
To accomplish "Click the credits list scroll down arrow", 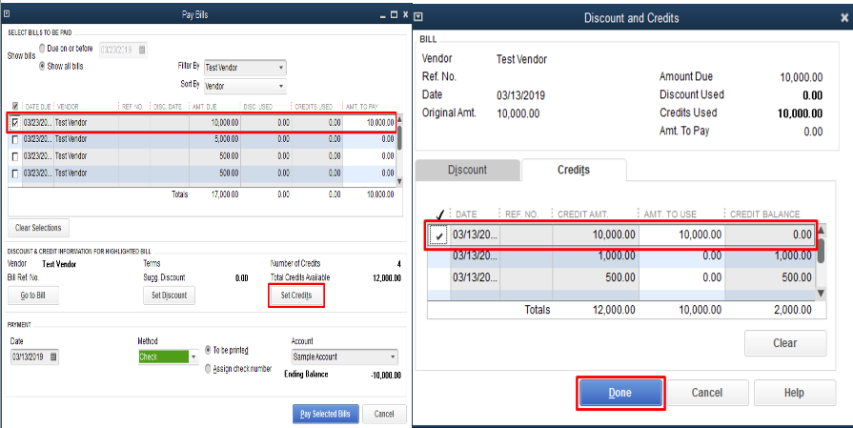I will click(x=821, y=294).
